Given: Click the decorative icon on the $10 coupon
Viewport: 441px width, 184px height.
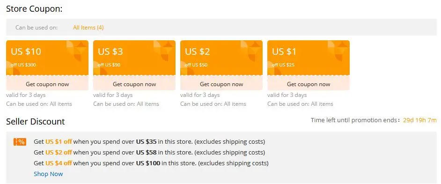Looking at the screenshot, I should pos(76,51).
